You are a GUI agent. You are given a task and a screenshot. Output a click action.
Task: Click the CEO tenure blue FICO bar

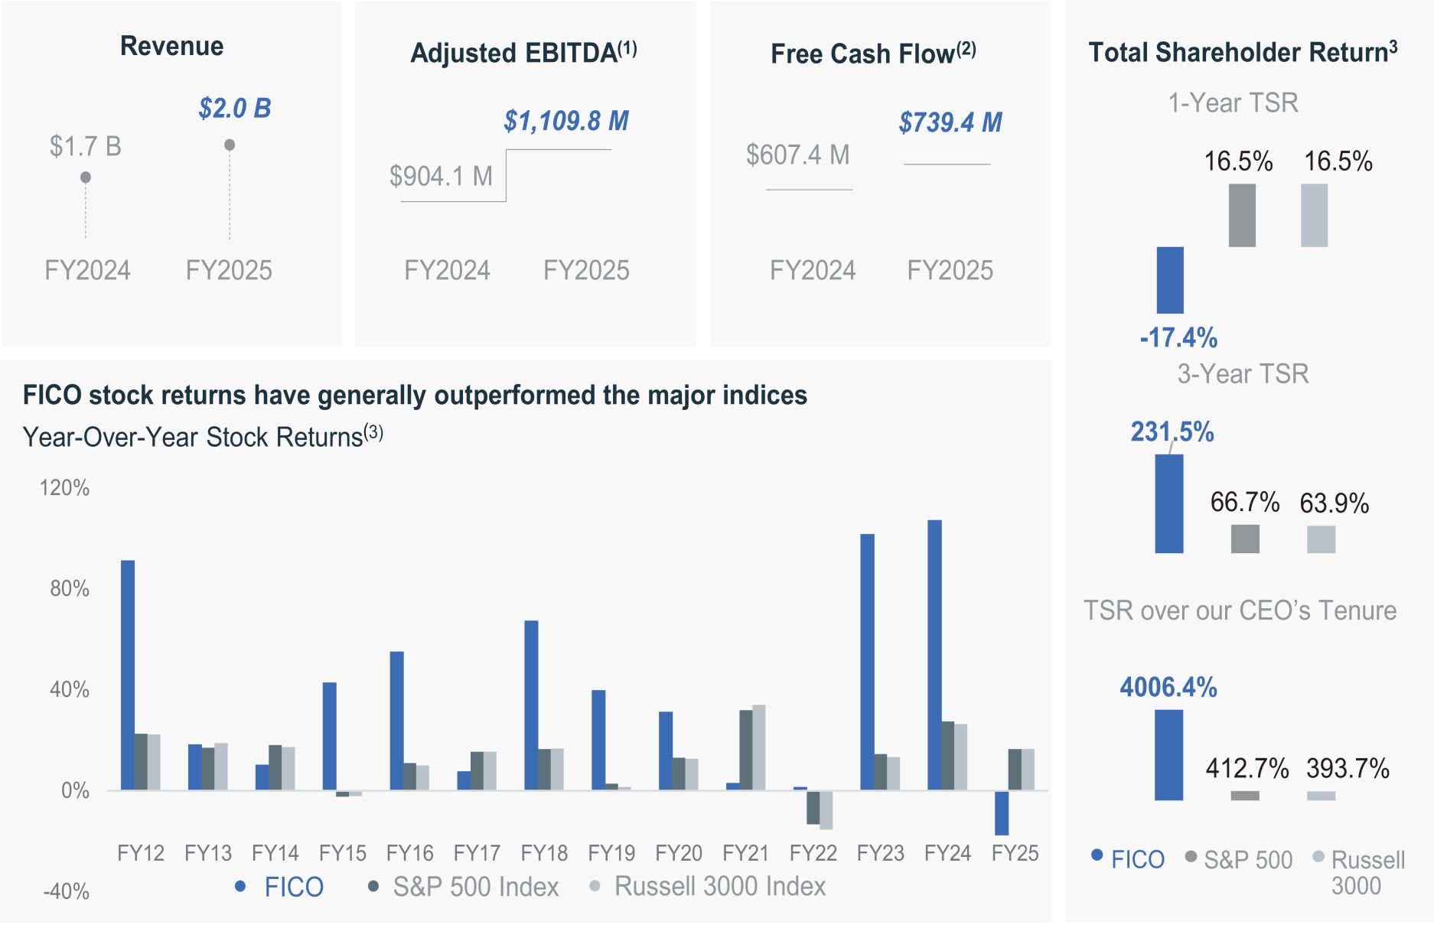tap(1168, 754)
